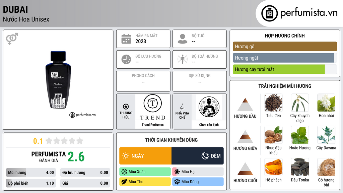Viewport: 343px width, 193px height.
Task: Click the Nước Hoa Unisex subtitle
Action: tap(26, 19)
